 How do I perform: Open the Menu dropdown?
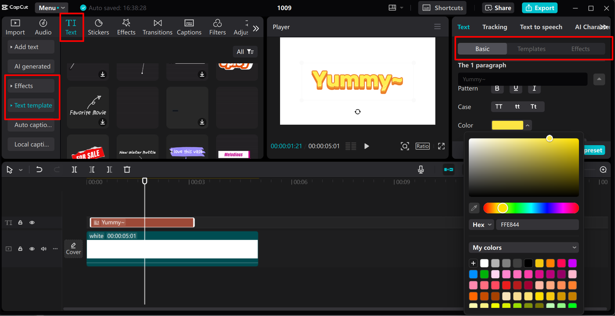pyautogui.click(x=51, y=8)
